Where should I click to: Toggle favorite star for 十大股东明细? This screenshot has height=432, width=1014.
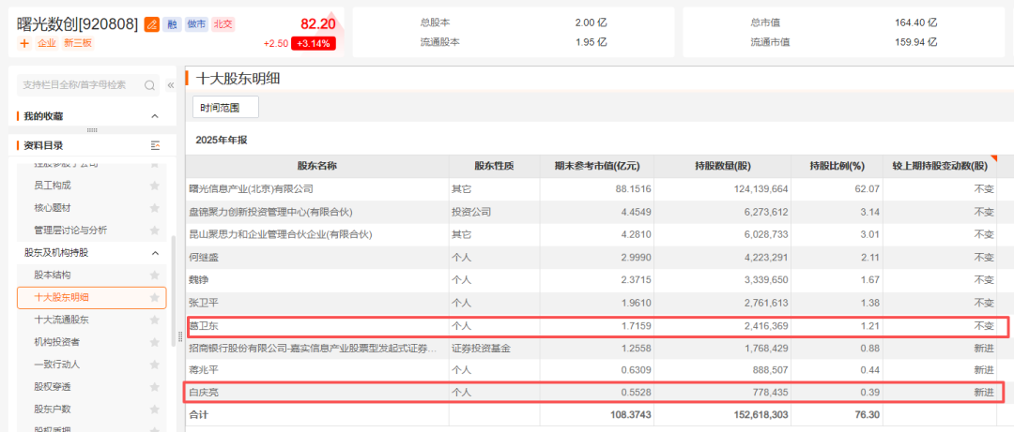tap(154, 298)
